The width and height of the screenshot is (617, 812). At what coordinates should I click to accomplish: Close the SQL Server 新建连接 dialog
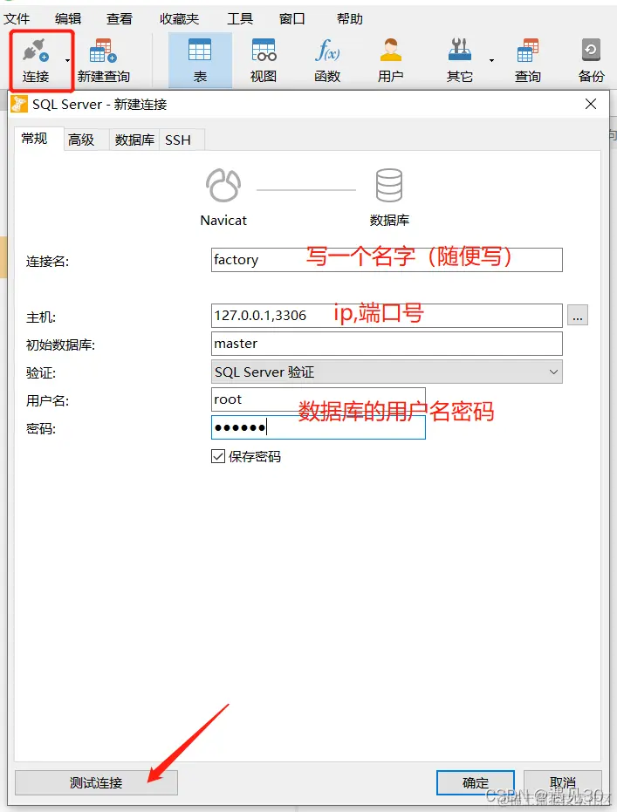(591, 104)
